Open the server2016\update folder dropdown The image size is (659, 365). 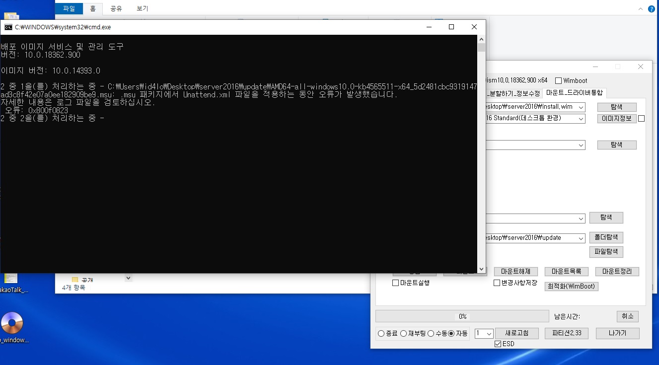pyautogui.click(x=582, y=238)
